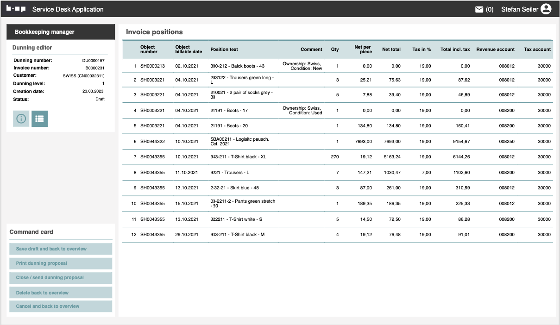Select the list view icon in Dunning editor
The height and width of the screenshot is (325, 560).
39,119
